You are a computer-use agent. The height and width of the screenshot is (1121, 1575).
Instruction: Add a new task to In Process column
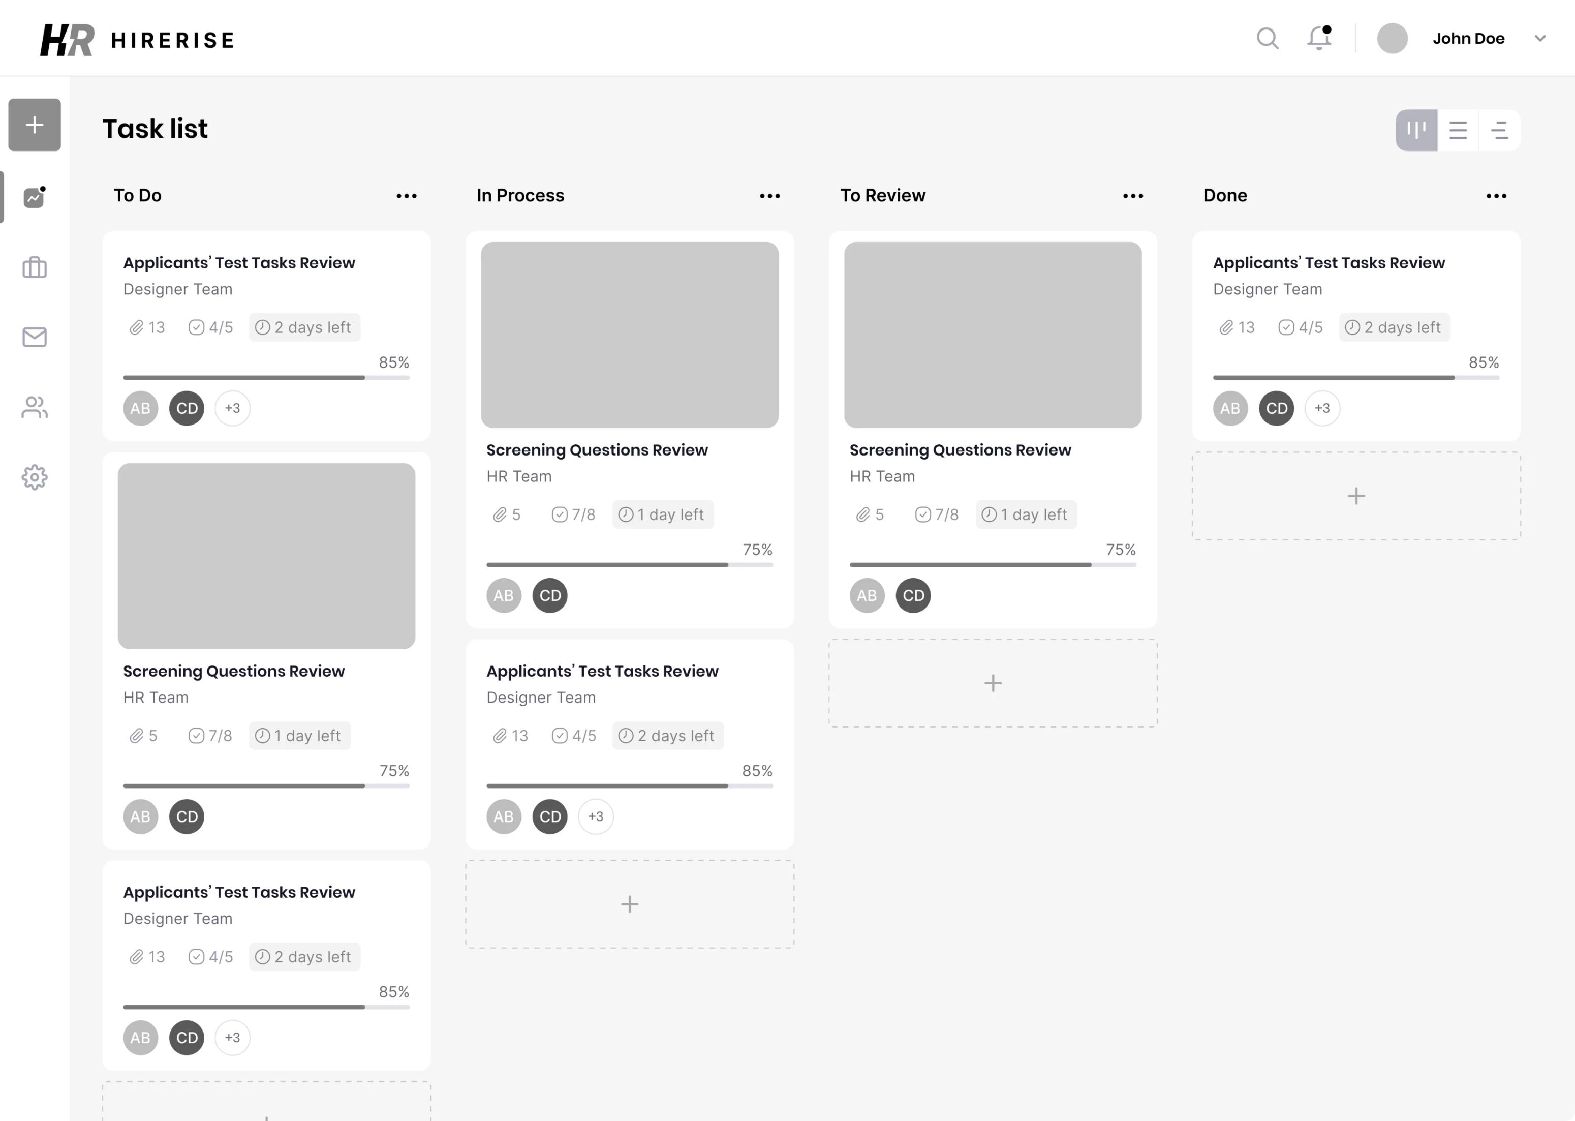point(629,904)
